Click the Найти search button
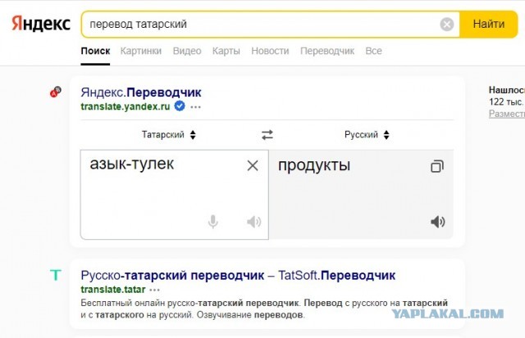Screen dimensions: 525x338 [x=489, y=24]
